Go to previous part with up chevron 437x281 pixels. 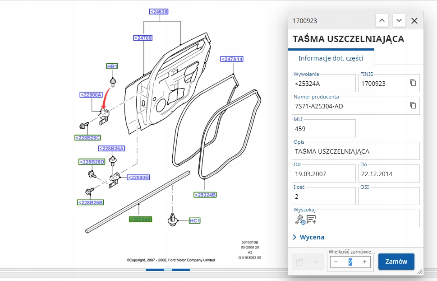pyautogui.click(x=382, y=21)
